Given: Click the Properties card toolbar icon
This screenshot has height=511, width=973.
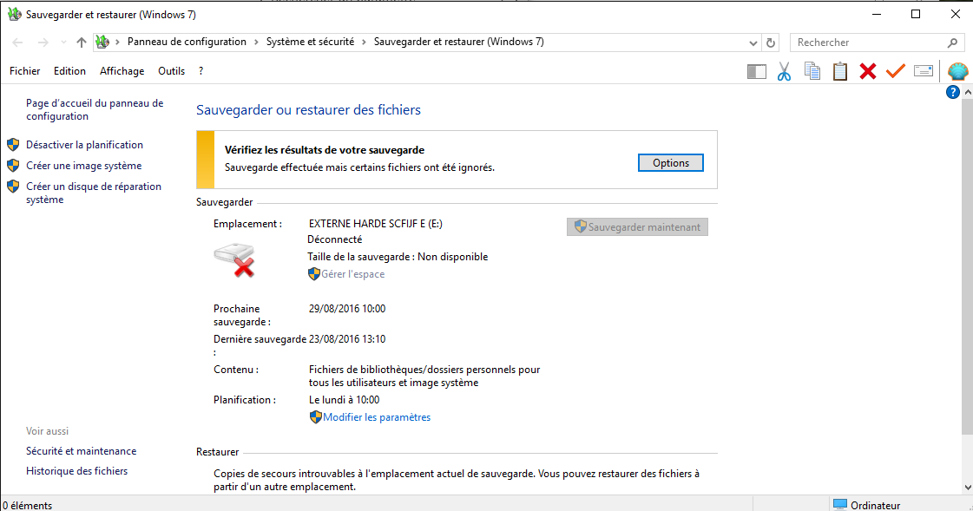Looking at the screenshot, I should point(924,71).
